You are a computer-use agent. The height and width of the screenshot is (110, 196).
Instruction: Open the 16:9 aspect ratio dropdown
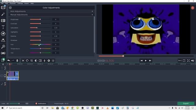[180, 61]
